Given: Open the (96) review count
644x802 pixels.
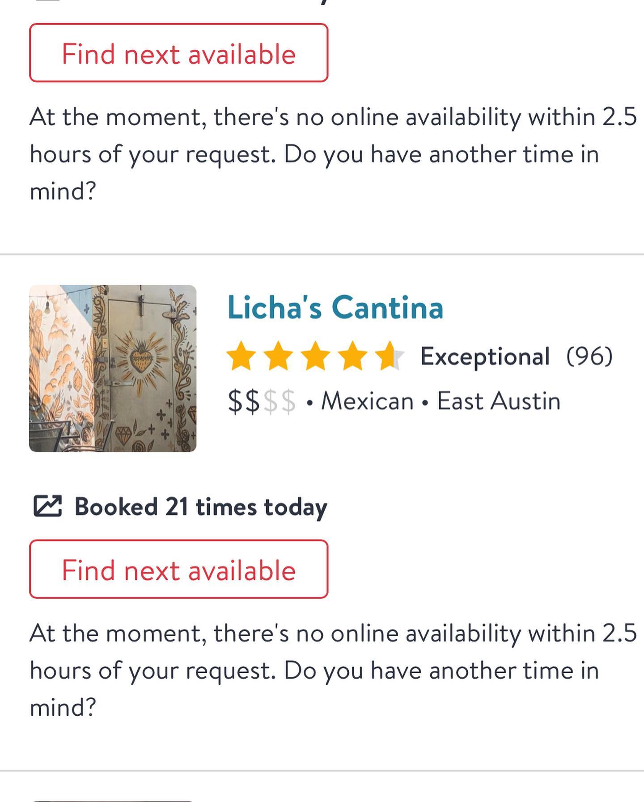Looking at the screenshot, I should coord(589,357).
